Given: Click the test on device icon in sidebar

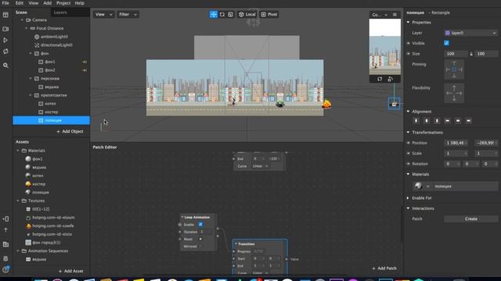Looking at the screenshot, I should [x=5, y=219].
